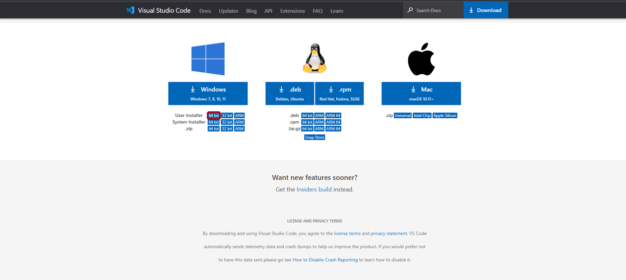Open How to Disable Crash Reporting link
Viewport: 626px width, 280px height.
[x=325, y=260]
